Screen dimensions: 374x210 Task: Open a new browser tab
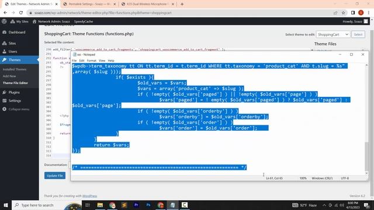(x=182, y=4)
